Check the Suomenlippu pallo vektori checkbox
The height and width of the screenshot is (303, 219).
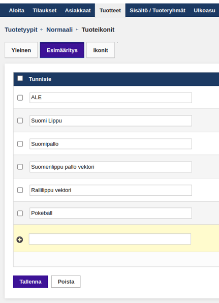pyautogui.click(x=20, y=167)
